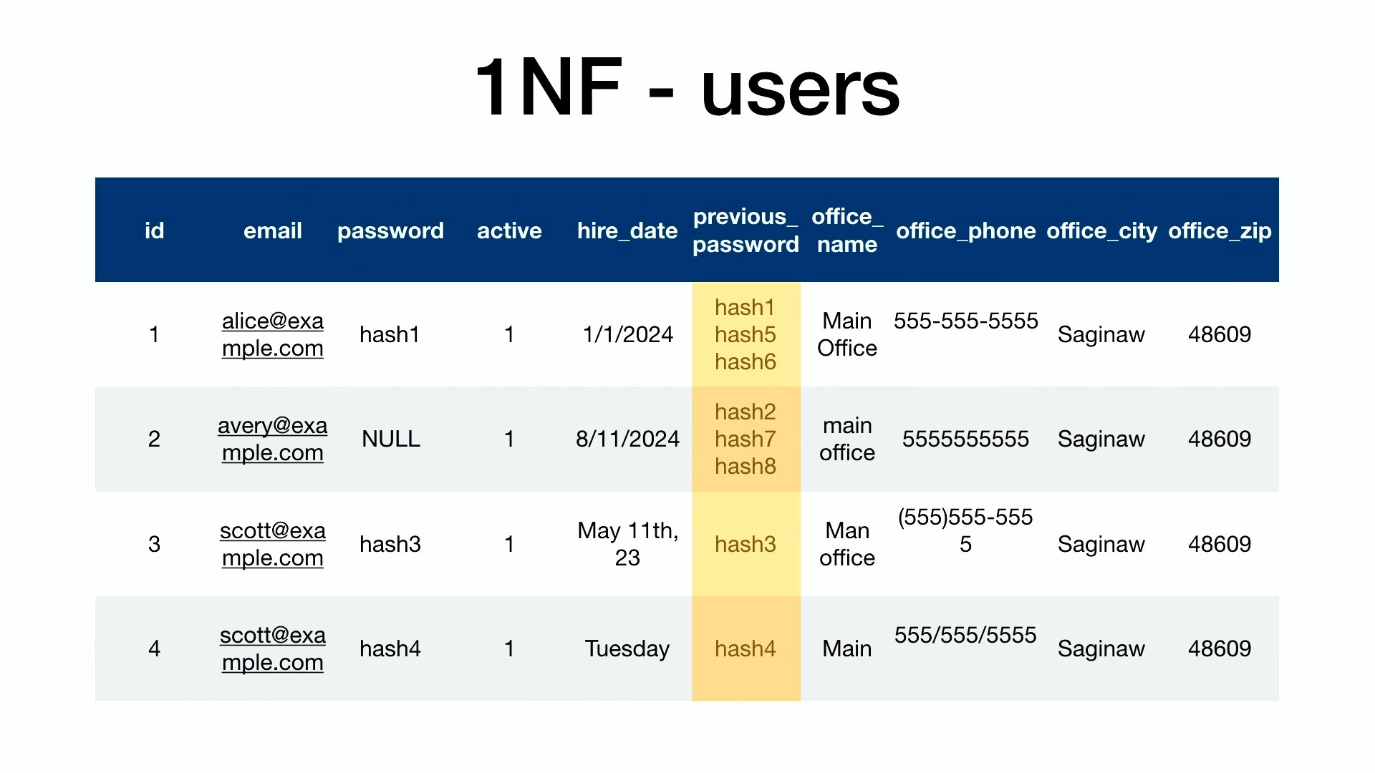Screen dimensions: 1375x773
Task: Select the 'previous_password' column header
Action: pyautogui.click(x=746, y=230)
